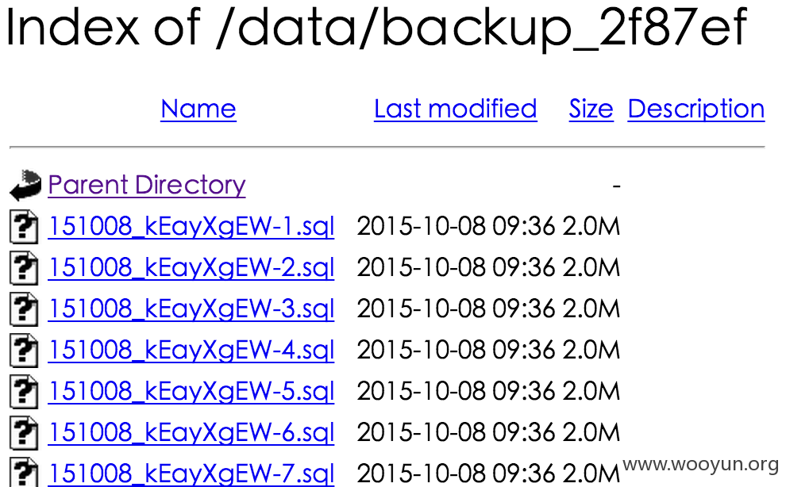Click the file icon beside 151008_kEayXgEW-5.sql
The image size is (786, 487).
coord(24,391)
